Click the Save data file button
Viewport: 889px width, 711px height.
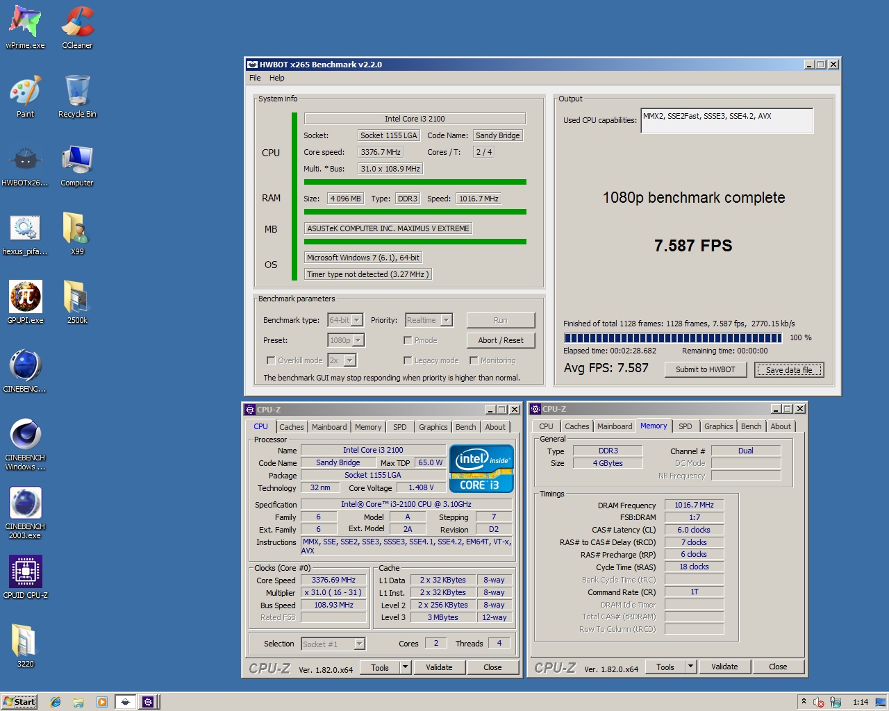tap(789, 370)
